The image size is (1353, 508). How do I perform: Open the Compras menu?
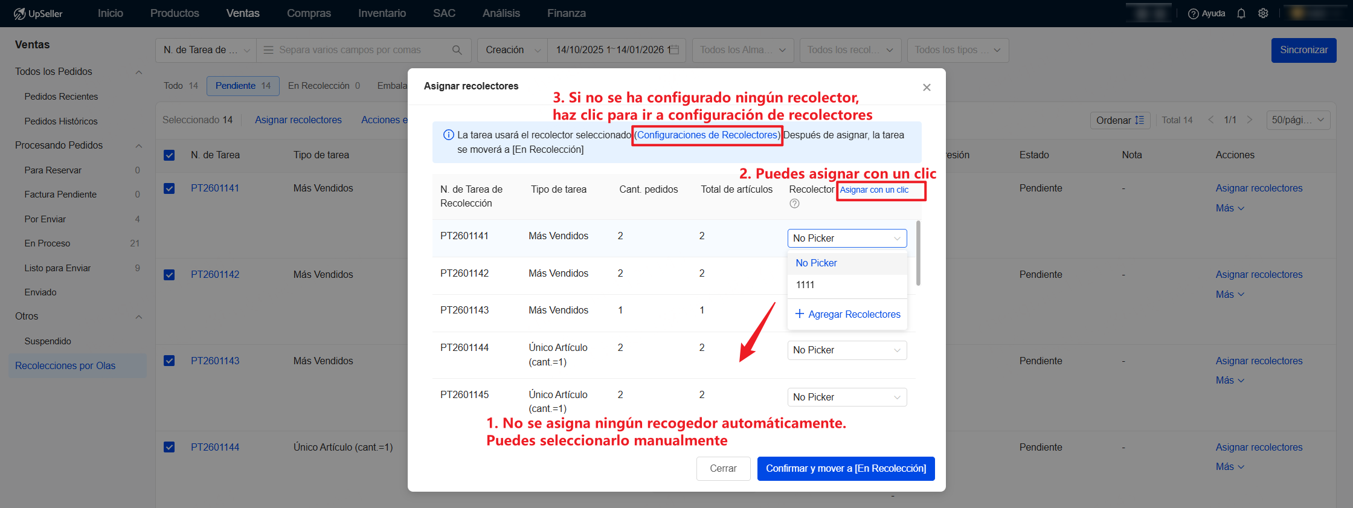point(309,13)
